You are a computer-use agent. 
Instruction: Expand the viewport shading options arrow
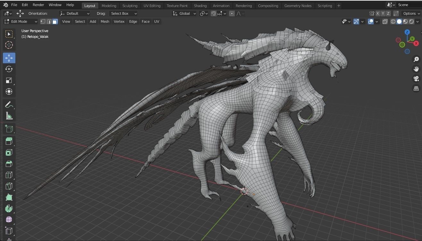click(x=417, y=22)
